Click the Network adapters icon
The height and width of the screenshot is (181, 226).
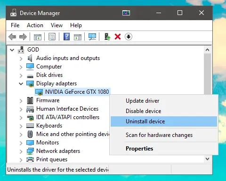tap(30, 151)
